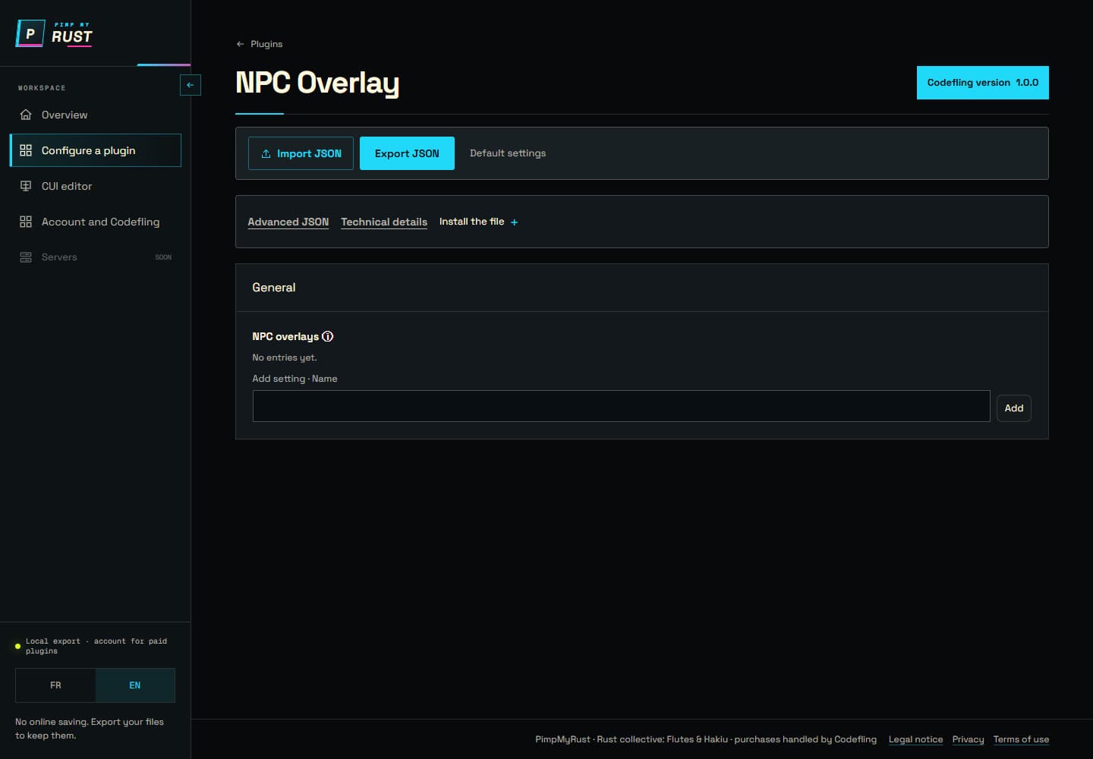Click the Plugins back arrow icon
The height and width of the screenshot is (759, 1093).
pos(240,44)
